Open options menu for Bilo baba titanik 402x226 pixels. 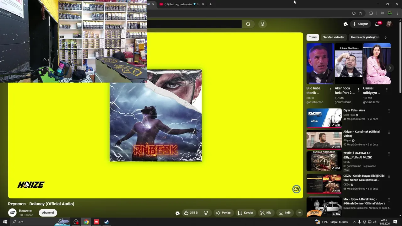pos(330,90)
